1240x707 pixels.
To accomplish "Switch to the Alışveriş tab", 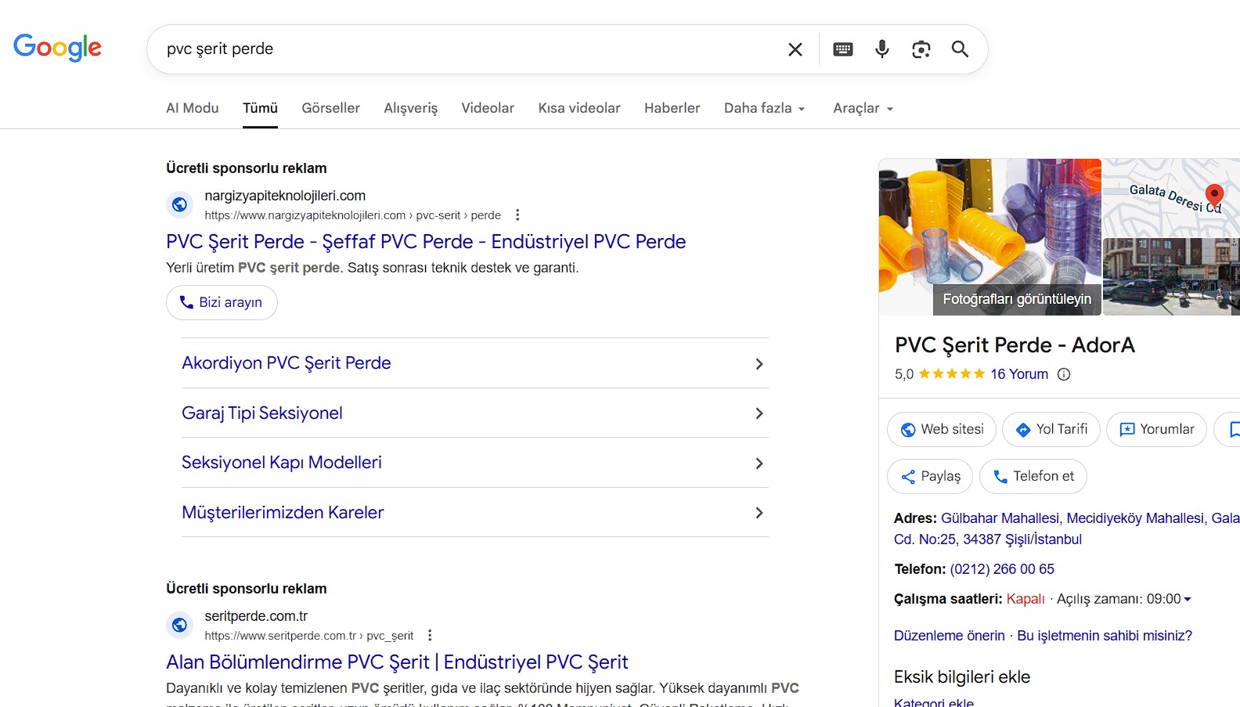I will click(410, 108).
